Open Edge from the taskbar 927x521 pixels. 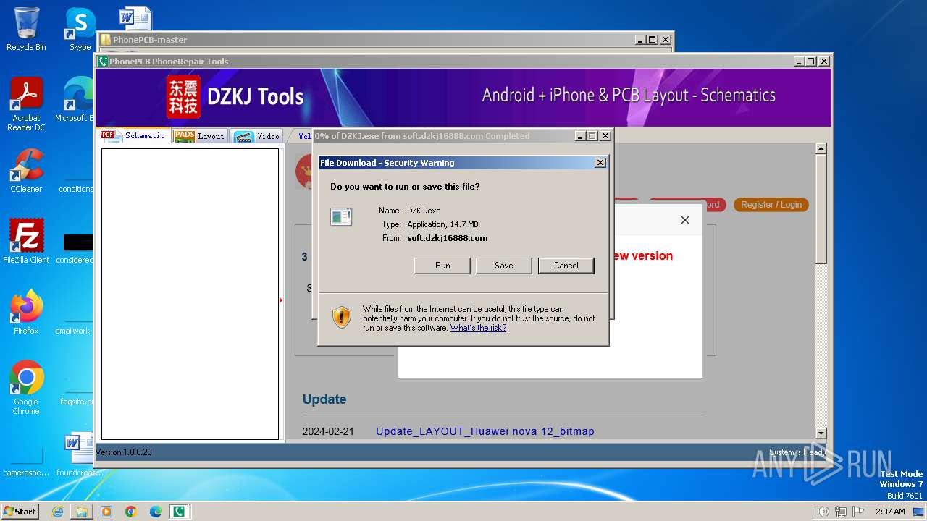155,512
